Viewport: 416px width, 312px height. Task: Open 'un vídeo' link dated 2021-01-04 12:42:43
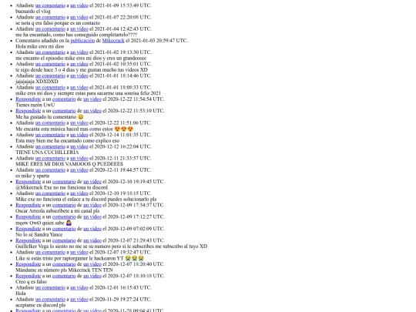79,29
